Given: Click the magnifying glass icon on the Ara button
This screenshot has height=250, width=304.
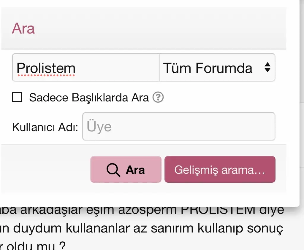Looking at the screenshot, I should tap(113, 170).
